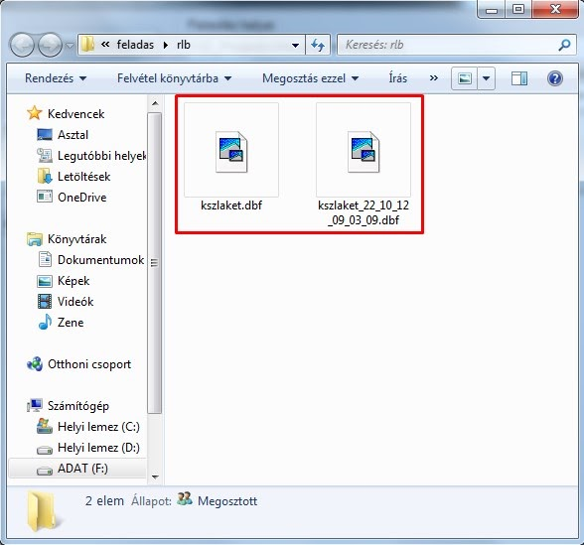The width and height of the screenshot is (584, 545).
Task: Click the Zene music note icon
Action: click(x=45, y=322)
